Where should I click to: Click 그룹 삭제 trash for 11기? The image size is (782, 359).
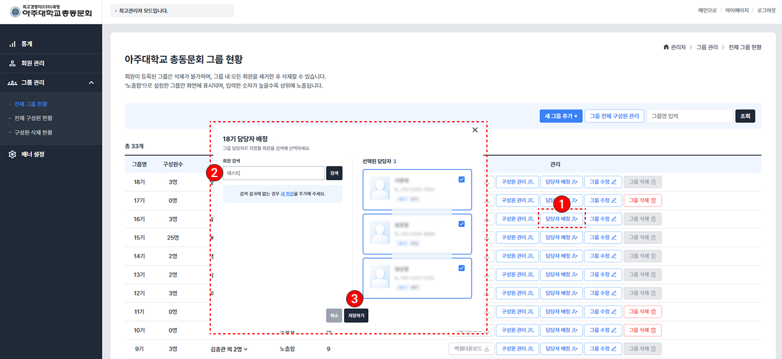[x=642, y=312]
